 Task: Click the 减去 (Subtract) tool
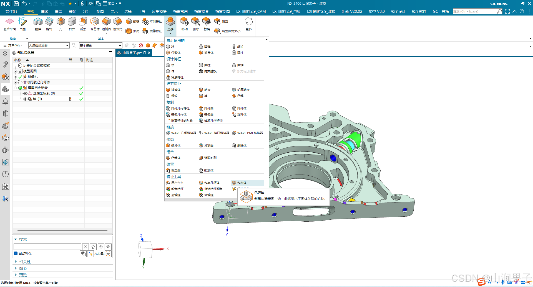83,24
